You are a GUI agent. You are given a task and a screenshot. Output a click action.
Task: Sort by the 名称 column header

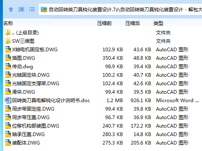click(8, 23)
